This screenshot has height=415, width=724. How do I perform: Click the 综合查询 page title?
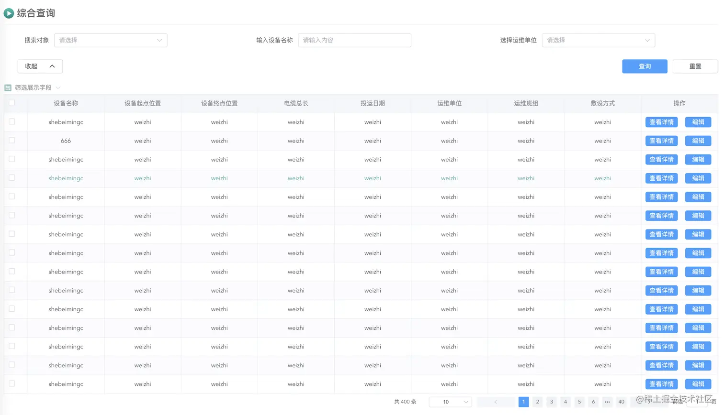coord(36,13)
